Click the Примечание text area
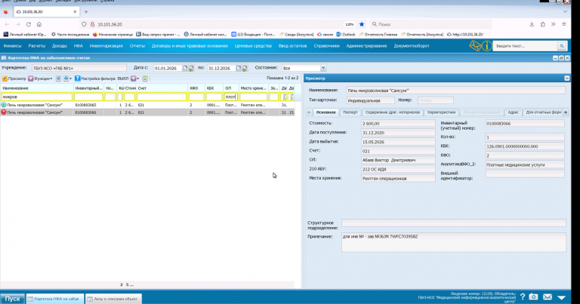The width and height of the screenshot is (580, 304). [x=453, y=242]
